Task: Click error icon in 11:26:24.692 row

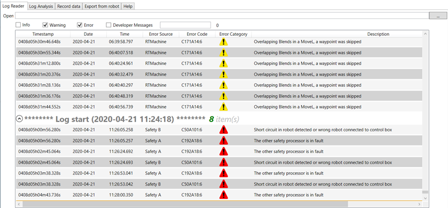Action: coord(223,152)
